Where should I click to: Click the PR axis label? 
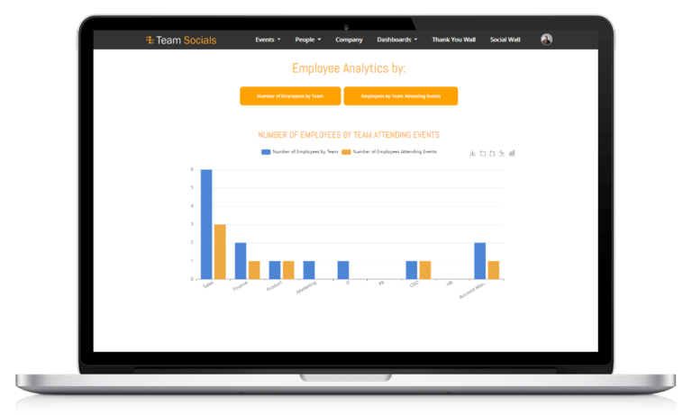coord(381,284)
